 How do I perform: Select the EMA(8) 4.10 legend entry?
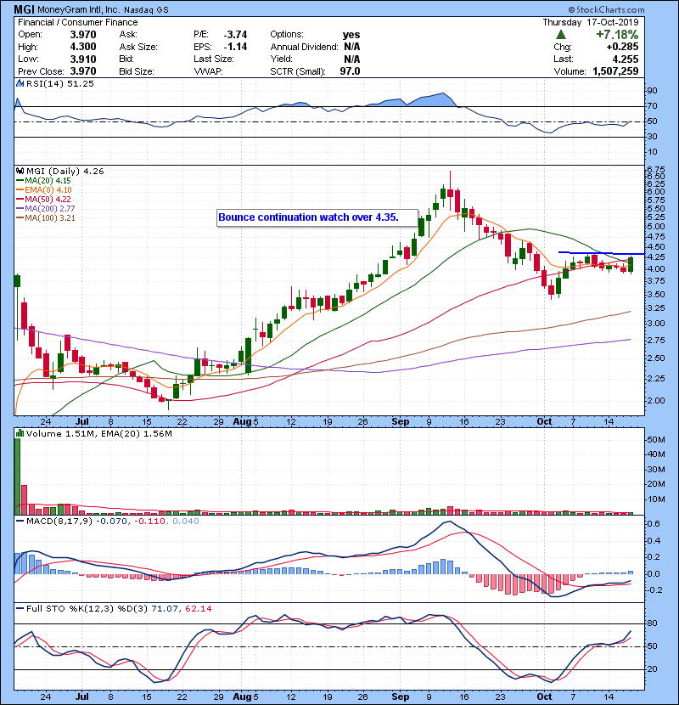tap(43, 189)
